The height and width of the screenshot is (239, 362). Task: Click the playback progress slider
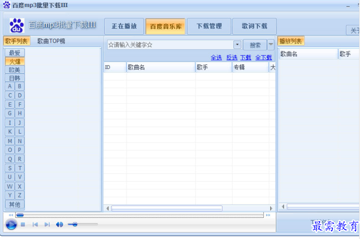140,215
